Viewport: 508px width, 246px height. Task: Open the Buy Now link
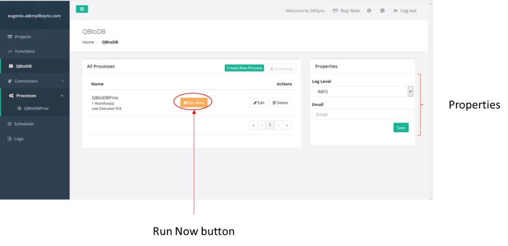tap(346, 10)
